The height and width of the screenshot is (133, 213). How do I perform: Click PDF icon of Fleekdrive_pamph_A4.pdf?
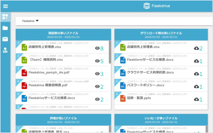point(24,73)
